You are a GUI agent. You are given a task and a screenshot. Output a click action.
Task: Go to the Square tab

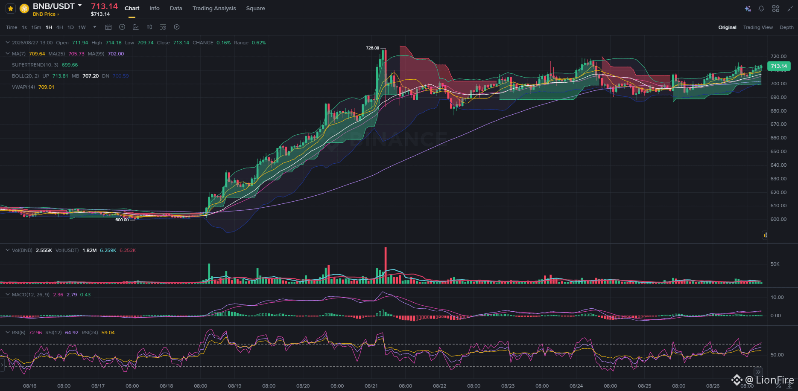pos(256,9)
